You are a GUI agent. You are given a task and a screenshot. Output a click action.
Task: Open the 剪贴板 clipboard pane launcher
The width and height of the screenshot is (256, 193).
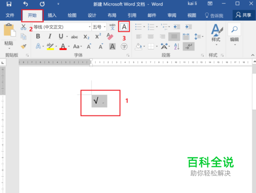click(x=27, y=55)
